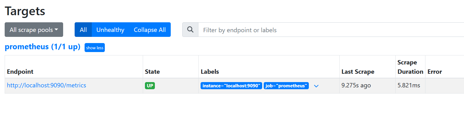
Task: Click the Scrape Duration column header
Action: pyautogui.click(x=410, y=67)
